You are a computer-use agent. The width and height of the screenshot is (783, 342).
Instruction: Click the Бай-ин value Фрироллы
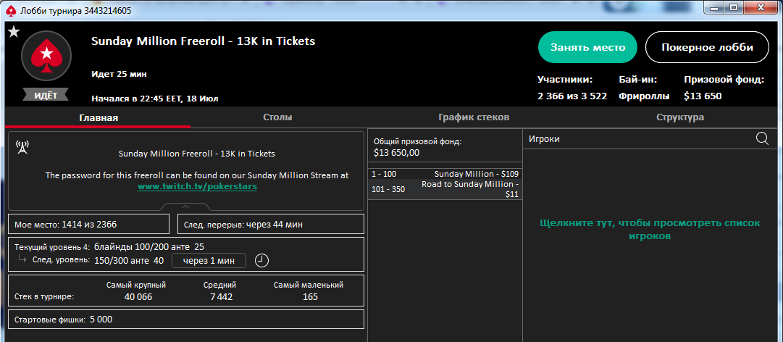pos(644,96)
